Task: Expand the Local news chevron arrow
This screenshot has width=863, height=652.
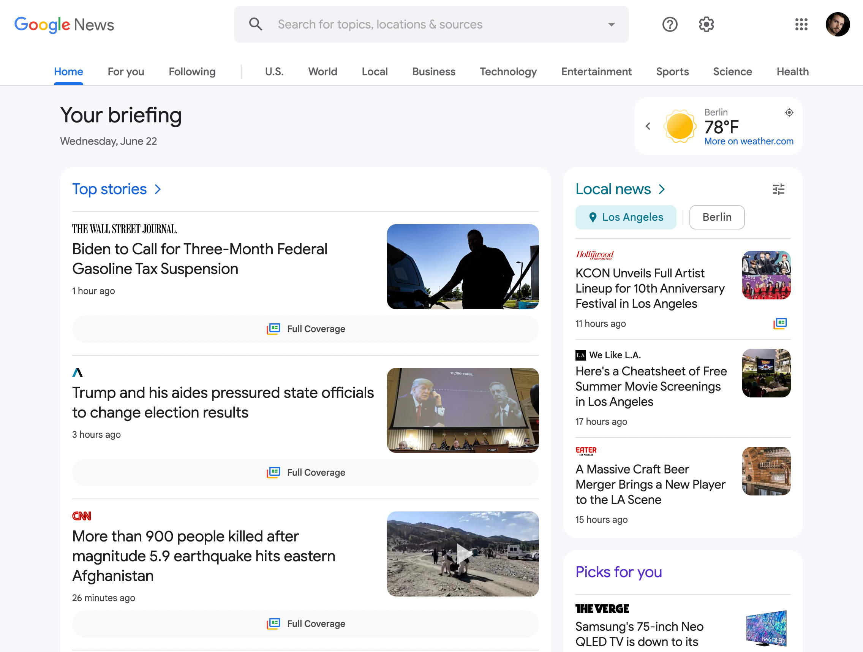Action: click(x=662, y=189)
